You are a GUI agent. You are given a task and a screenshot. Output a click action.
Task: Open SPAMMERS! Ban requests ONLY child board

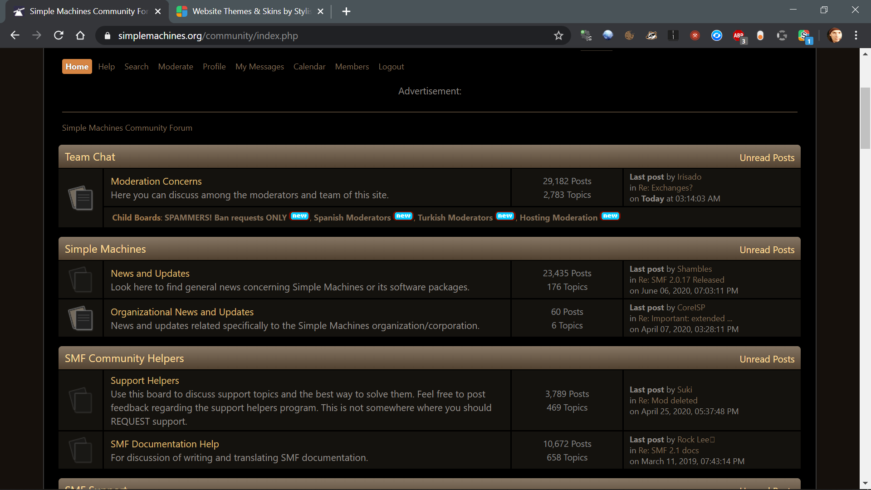225,218
